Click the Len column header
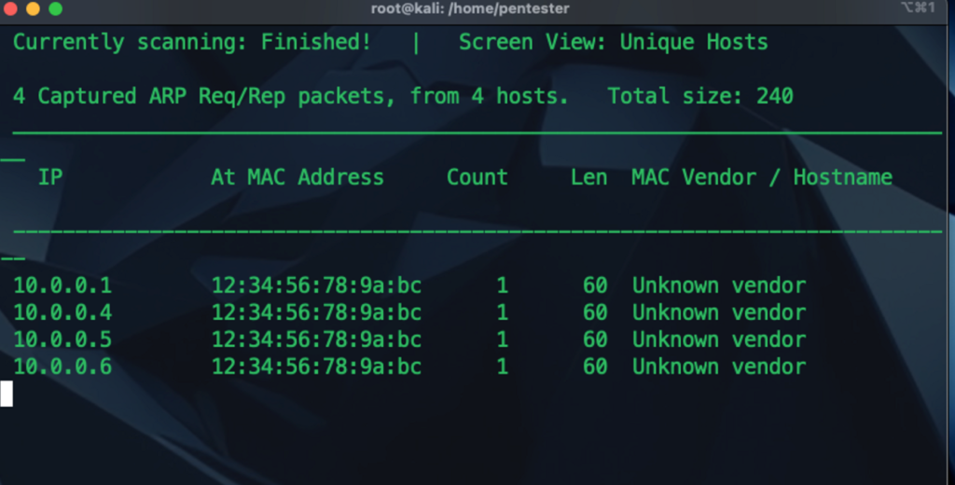 (x=588, y=177)
